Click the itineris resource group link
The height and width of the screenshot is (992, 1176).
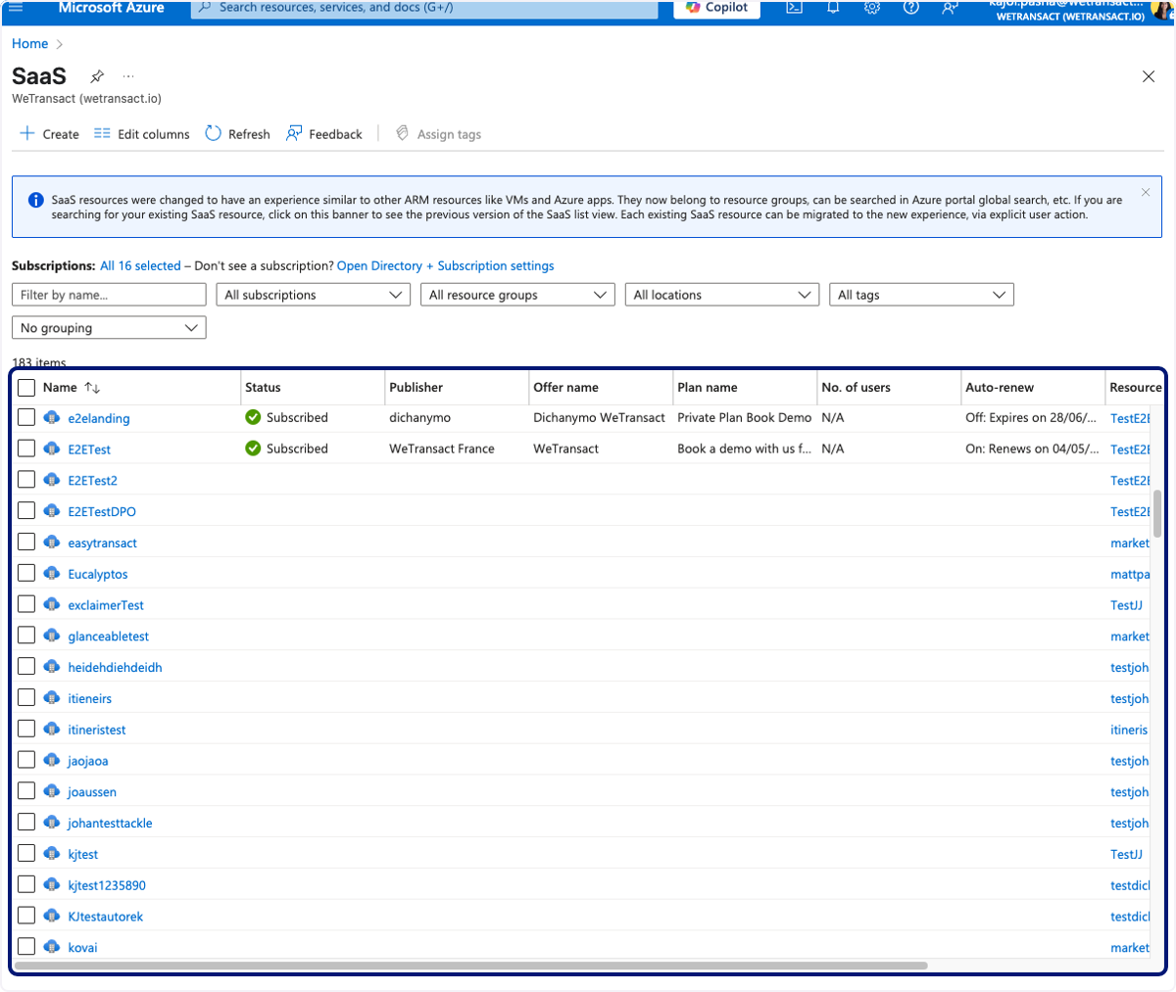(1129, 730)
